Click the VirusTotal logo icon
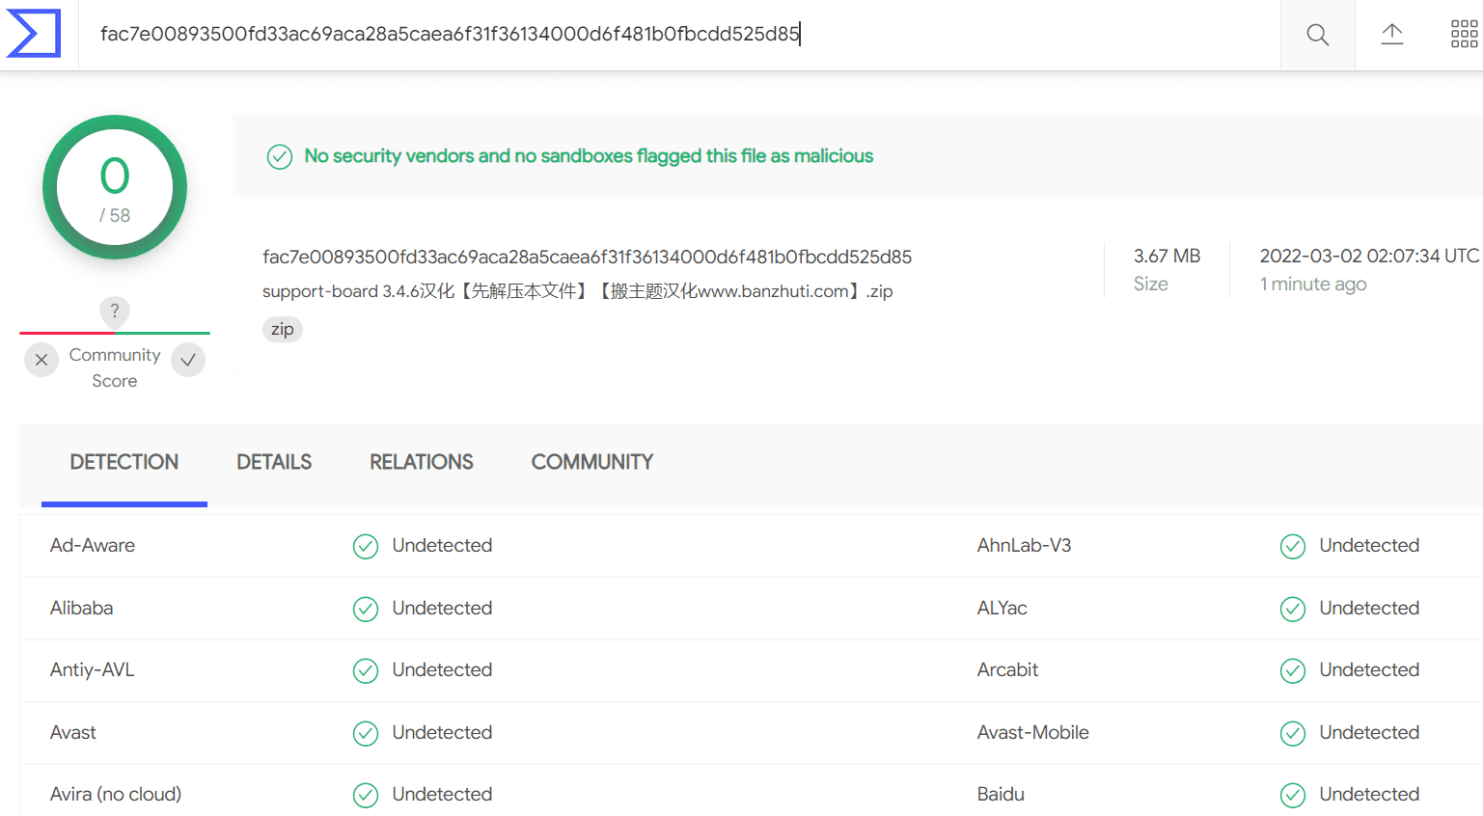The image size is (1483, 816). pos(34,34)
